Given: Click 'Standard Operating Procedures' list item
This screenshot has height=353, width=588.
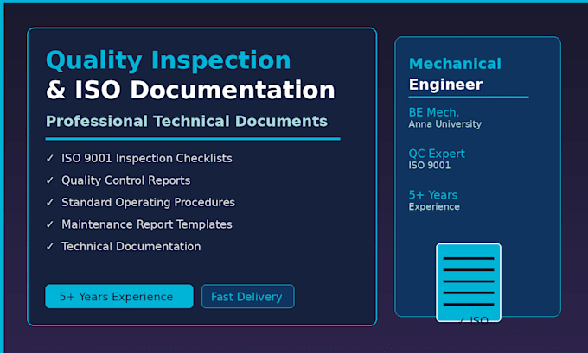Looking at the screenshot, I should coord(148,203).
